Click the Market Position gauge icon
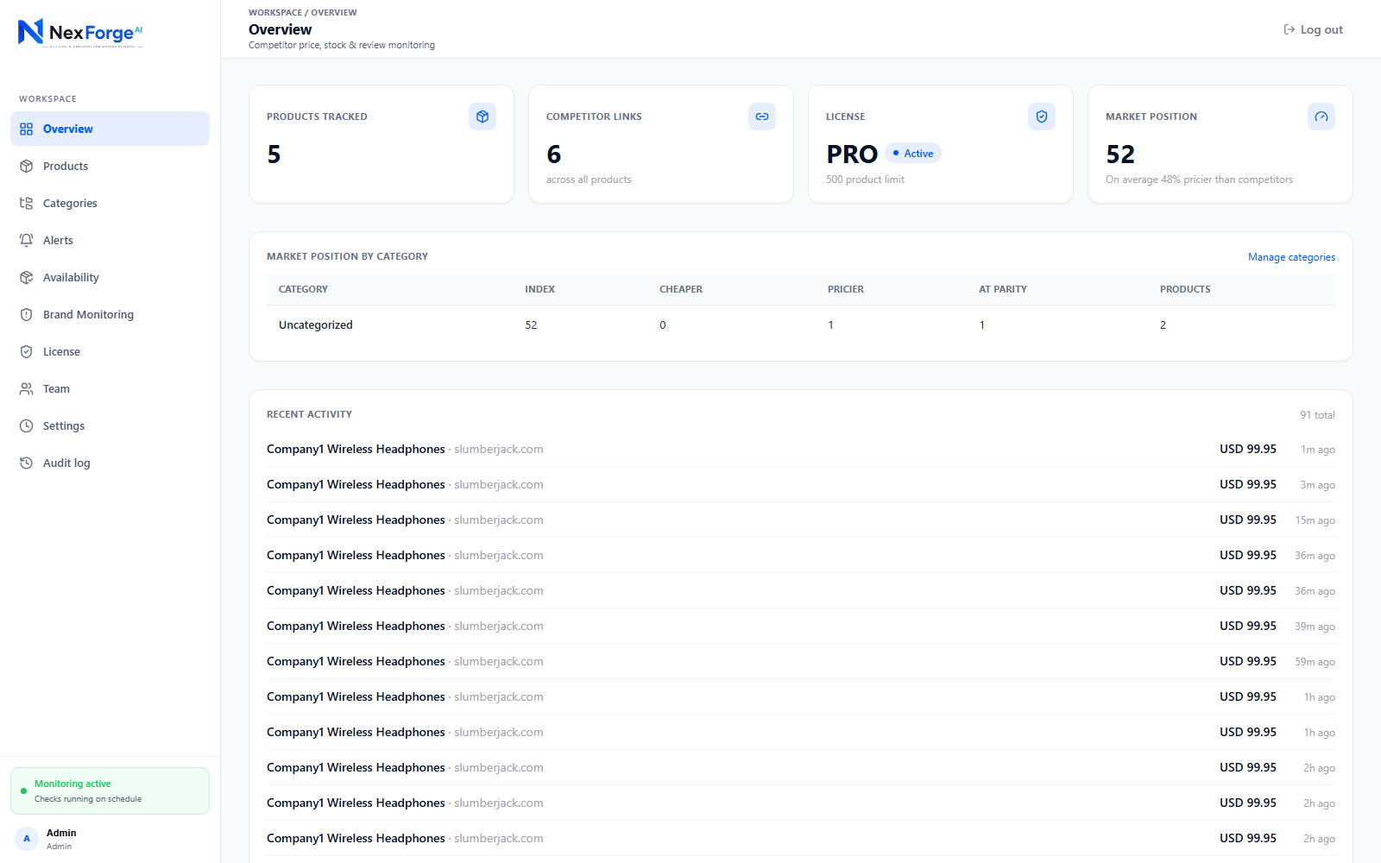1381x863 pixels. pos(1321,117)
